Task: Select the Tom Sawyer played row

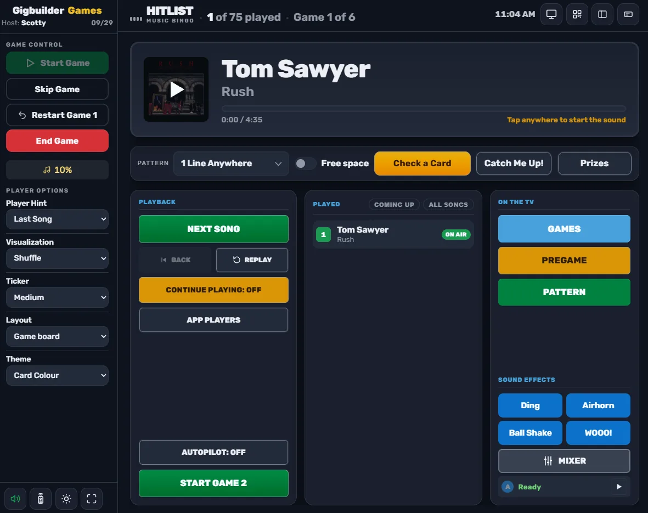Action: click(393, 234)
